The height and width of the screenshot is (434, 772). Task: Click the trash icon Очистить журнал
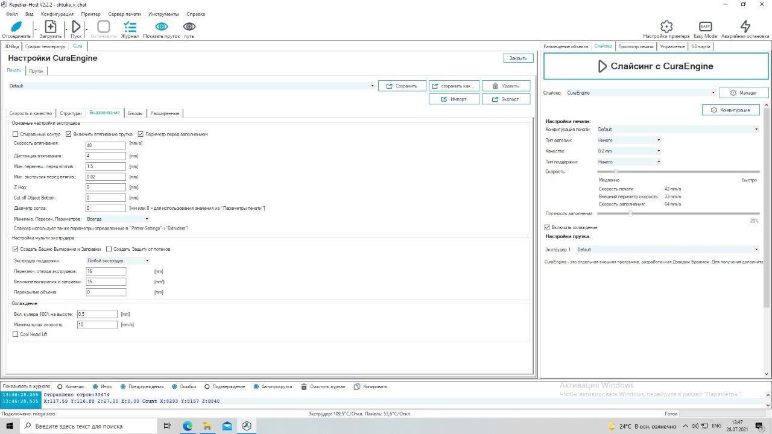pos(305,386)
